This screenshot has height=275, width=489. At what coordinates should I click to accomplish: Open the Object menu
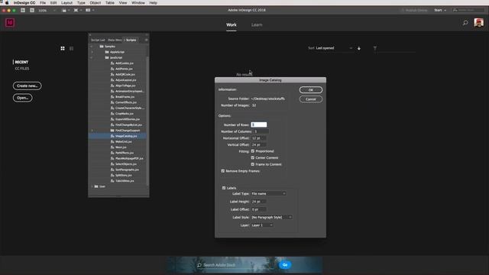tap(95, 2)
